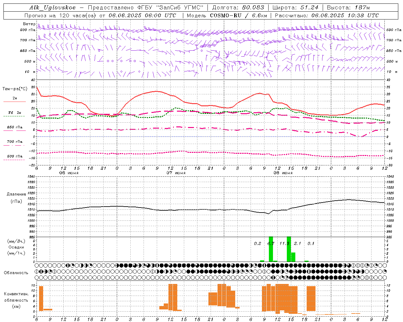Select the '2м' temperature legend entry

(x=15, y=98)
